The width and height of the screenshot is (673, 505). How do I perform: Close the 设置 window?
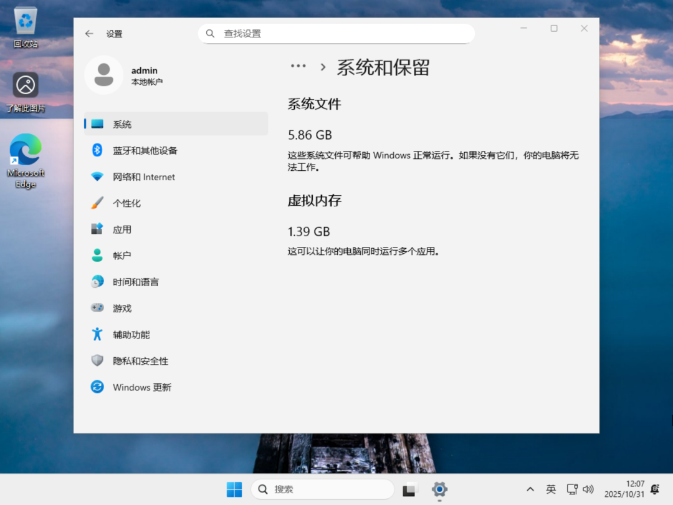[584, 28]
